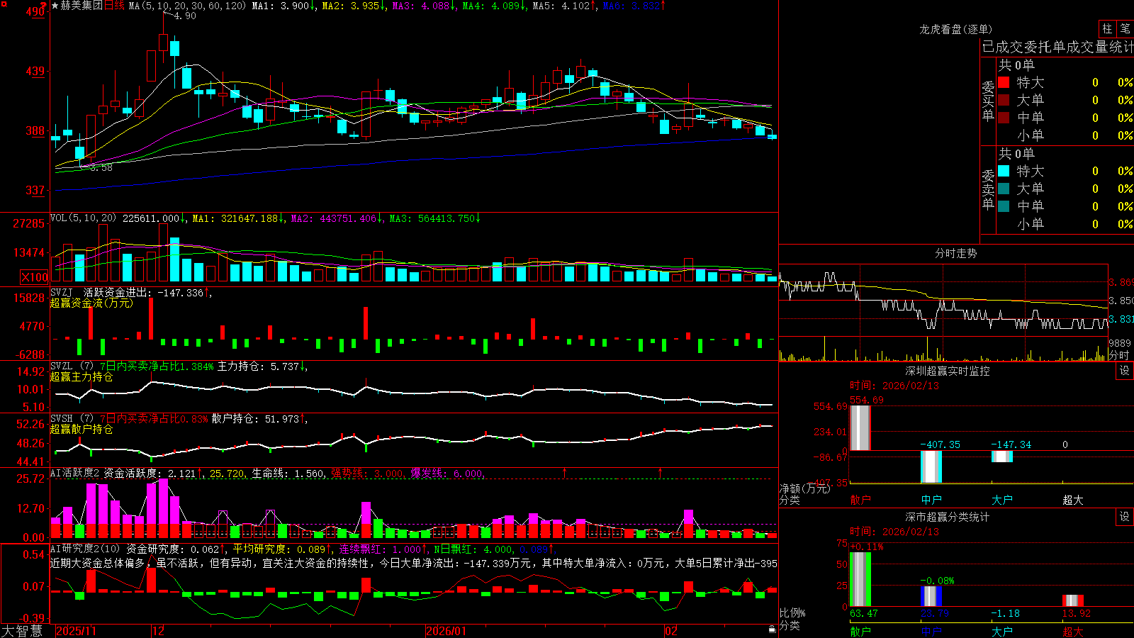Viewport: 1134px width, 638px height.
Task: Click the 赫美集团 stock name
Action: [x=82, y=6]
